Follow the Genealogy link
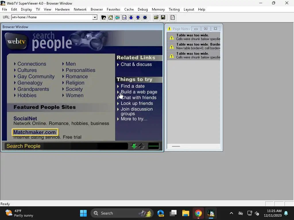294x220 pixels. pyautogui.click(x=30, y=83)
